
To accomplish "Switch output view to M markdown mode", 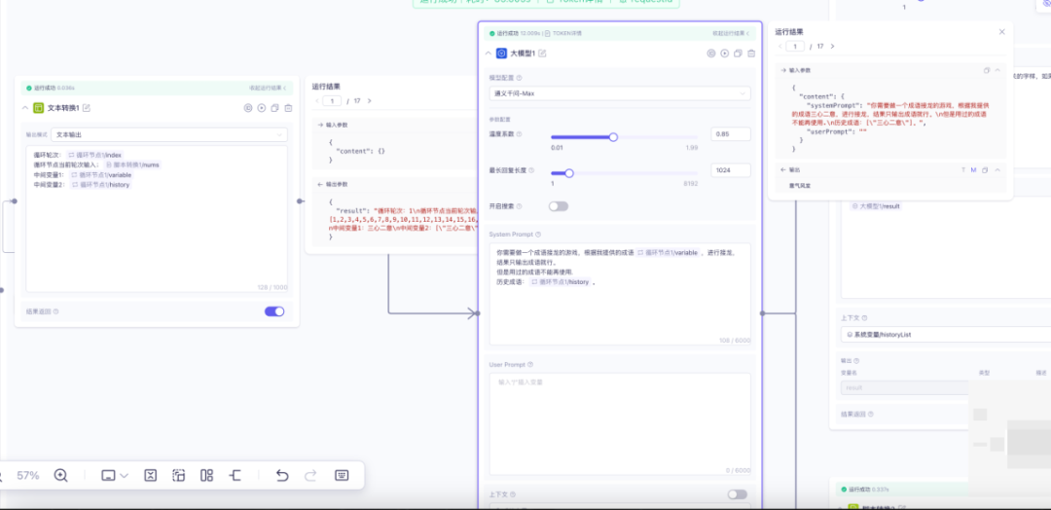I will tap(973, 169).
